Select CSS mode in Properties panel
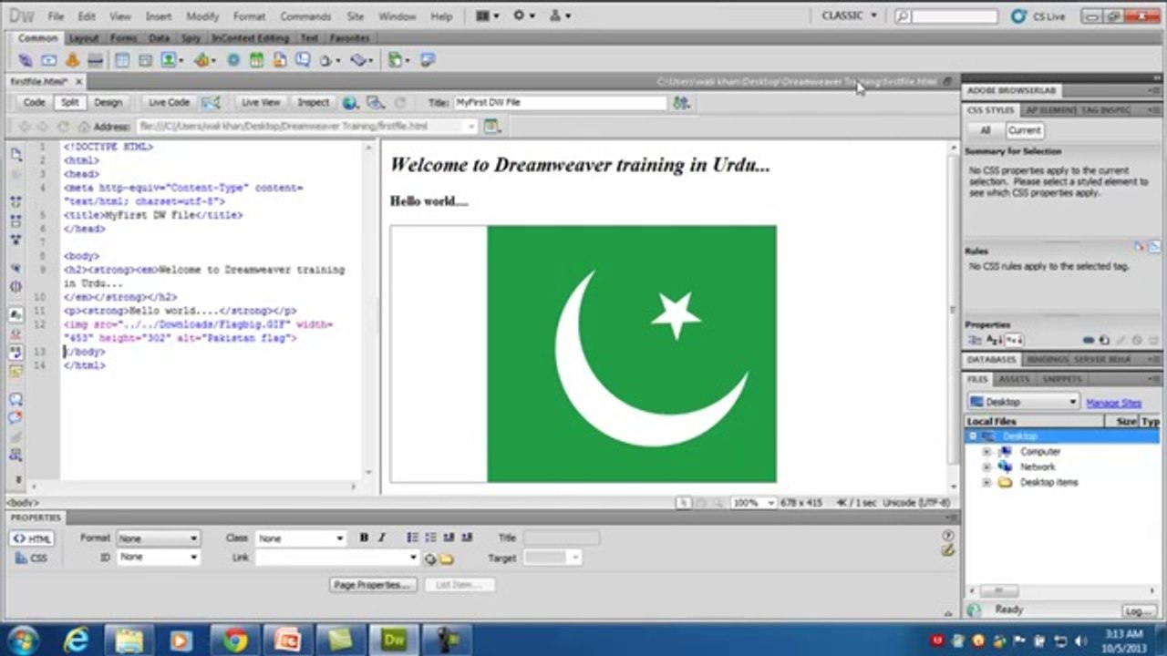The image size is (1167, 656). (x=32, y=558)
